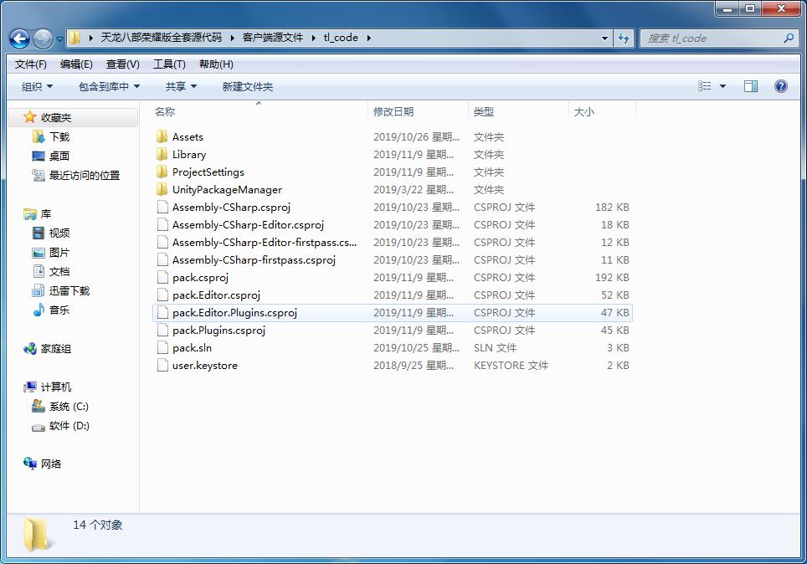The image size is (807, 564).
Task: Open the address bar history dropdown
Action: [605, 38]
